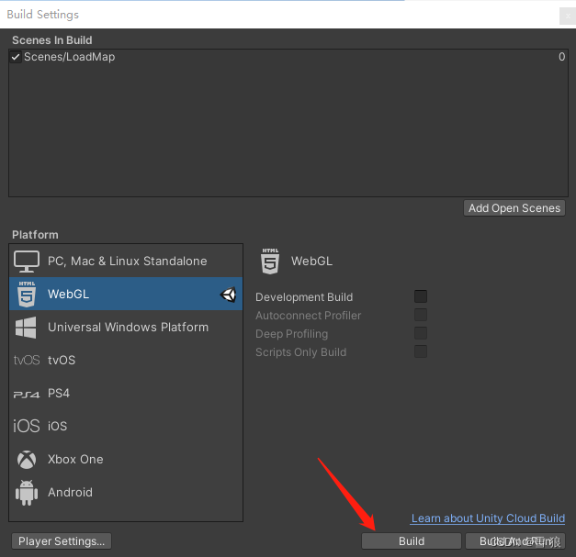576x557 pixels.
Task: Click the Deep Profiling label
Action: (291, 334)
